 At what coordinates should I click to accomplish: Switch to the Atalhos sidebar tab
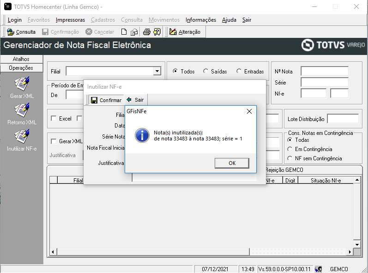coord(21,59)
